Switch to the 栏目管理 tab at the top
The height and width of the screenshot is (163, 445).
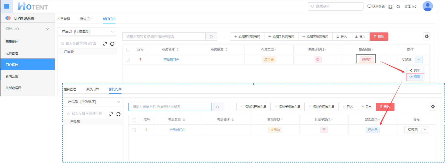coord(64,19)
